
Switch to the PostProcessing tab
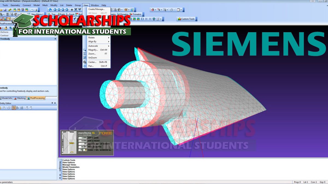coord(36,98)
